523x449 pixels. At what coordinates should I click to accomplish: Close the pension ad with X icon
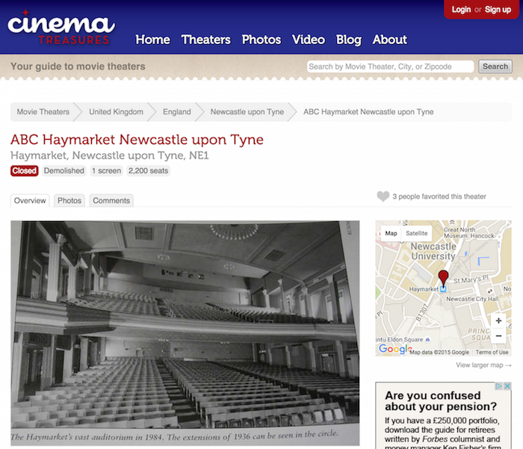(x=507, y=387)
